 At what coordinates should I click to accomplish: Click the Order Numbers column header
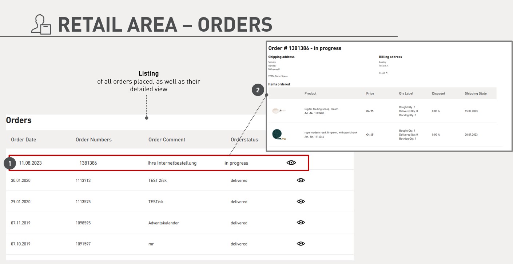[94, 140]
